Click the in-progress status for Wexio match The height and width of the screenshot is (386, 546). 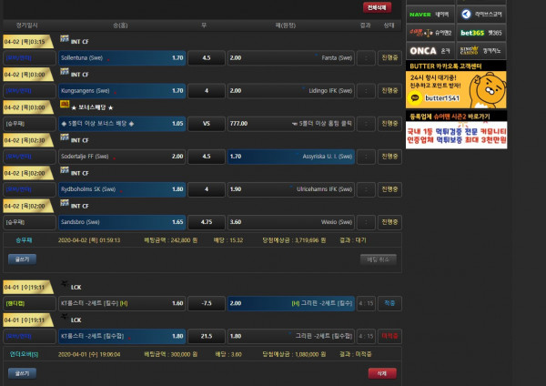click(x=389, y=221)
